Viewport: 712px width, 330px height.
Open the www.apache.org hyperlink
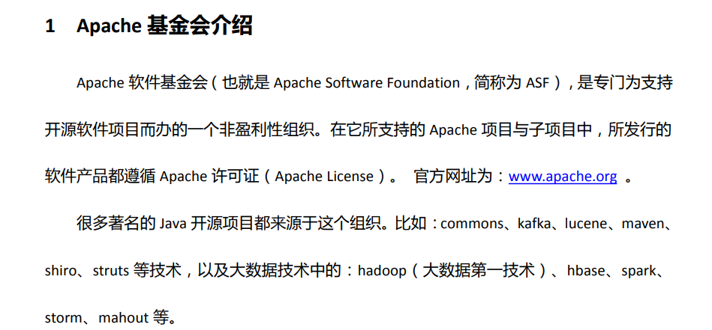[563, 177]
